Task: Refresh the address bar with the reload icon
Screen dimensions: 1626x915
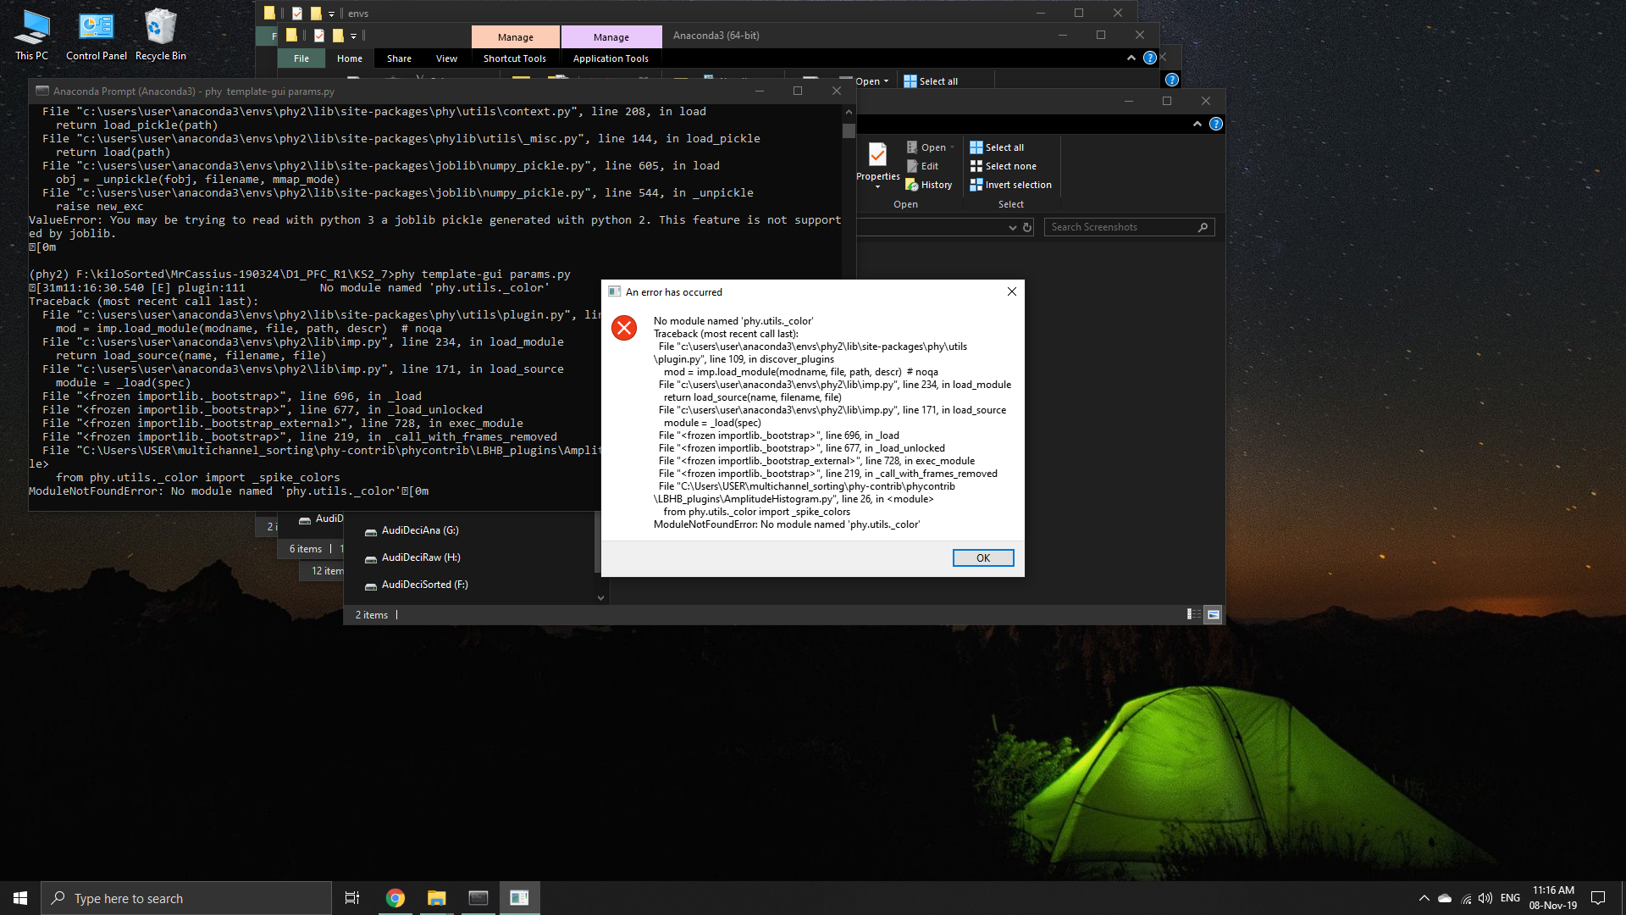Action: click(x=1026, y=227)
